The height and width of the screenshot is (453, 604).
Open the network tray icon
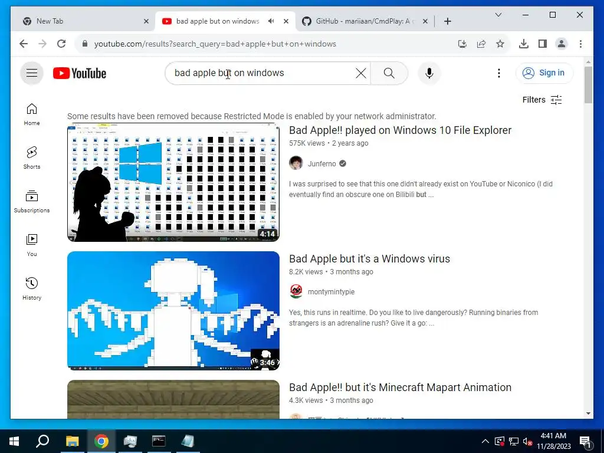pos(514,441)
